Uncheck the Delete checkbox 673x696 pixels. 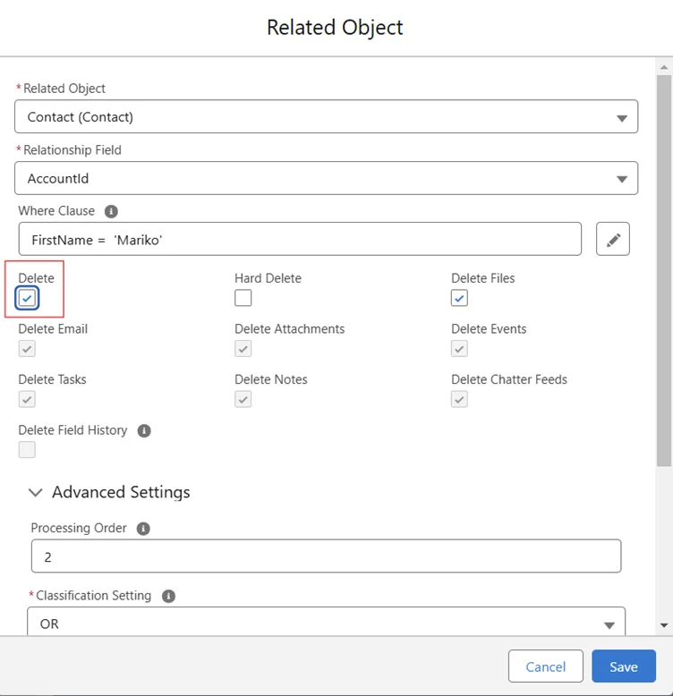[28, 298]
